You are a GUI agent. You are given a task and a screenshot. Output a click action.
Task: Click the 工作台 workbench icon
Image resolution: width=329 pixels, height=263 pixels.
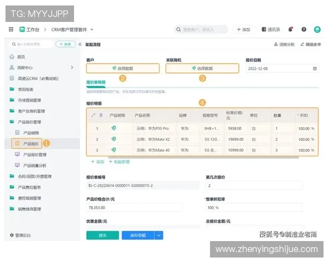click(22, 30)
